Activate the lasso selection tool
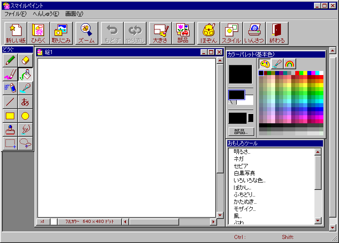 (x=25, y=143)
